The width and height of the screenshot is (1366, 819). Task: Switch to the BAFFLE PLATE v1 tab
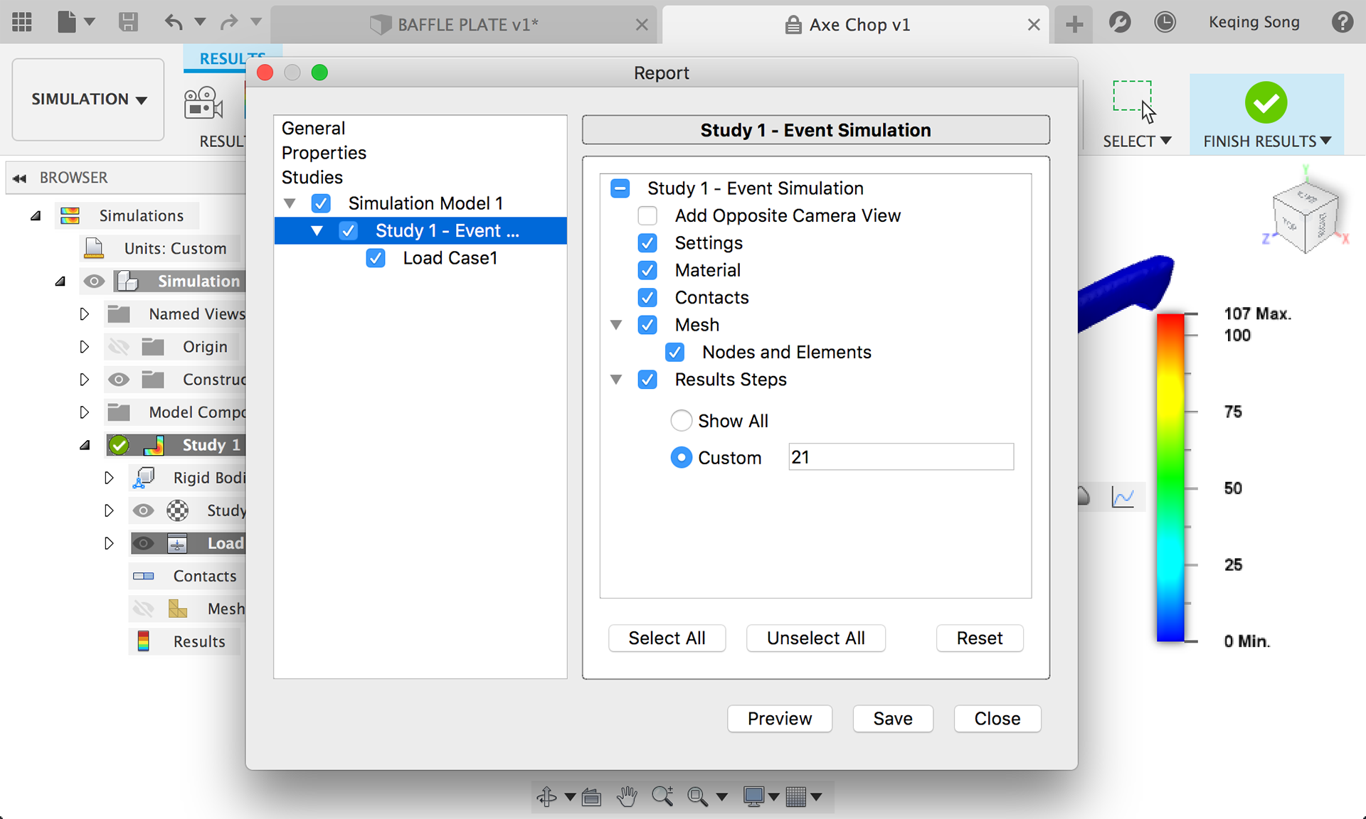click(467, 25)
